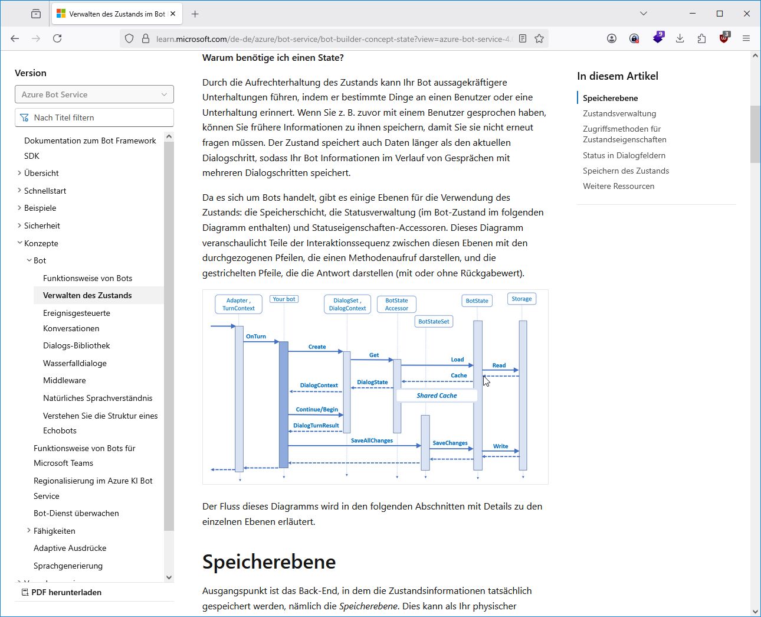The height and width of the screenshot is (617, 761).
Task: Open the list all tabs dropdown
Action: [x=644, y=14]
